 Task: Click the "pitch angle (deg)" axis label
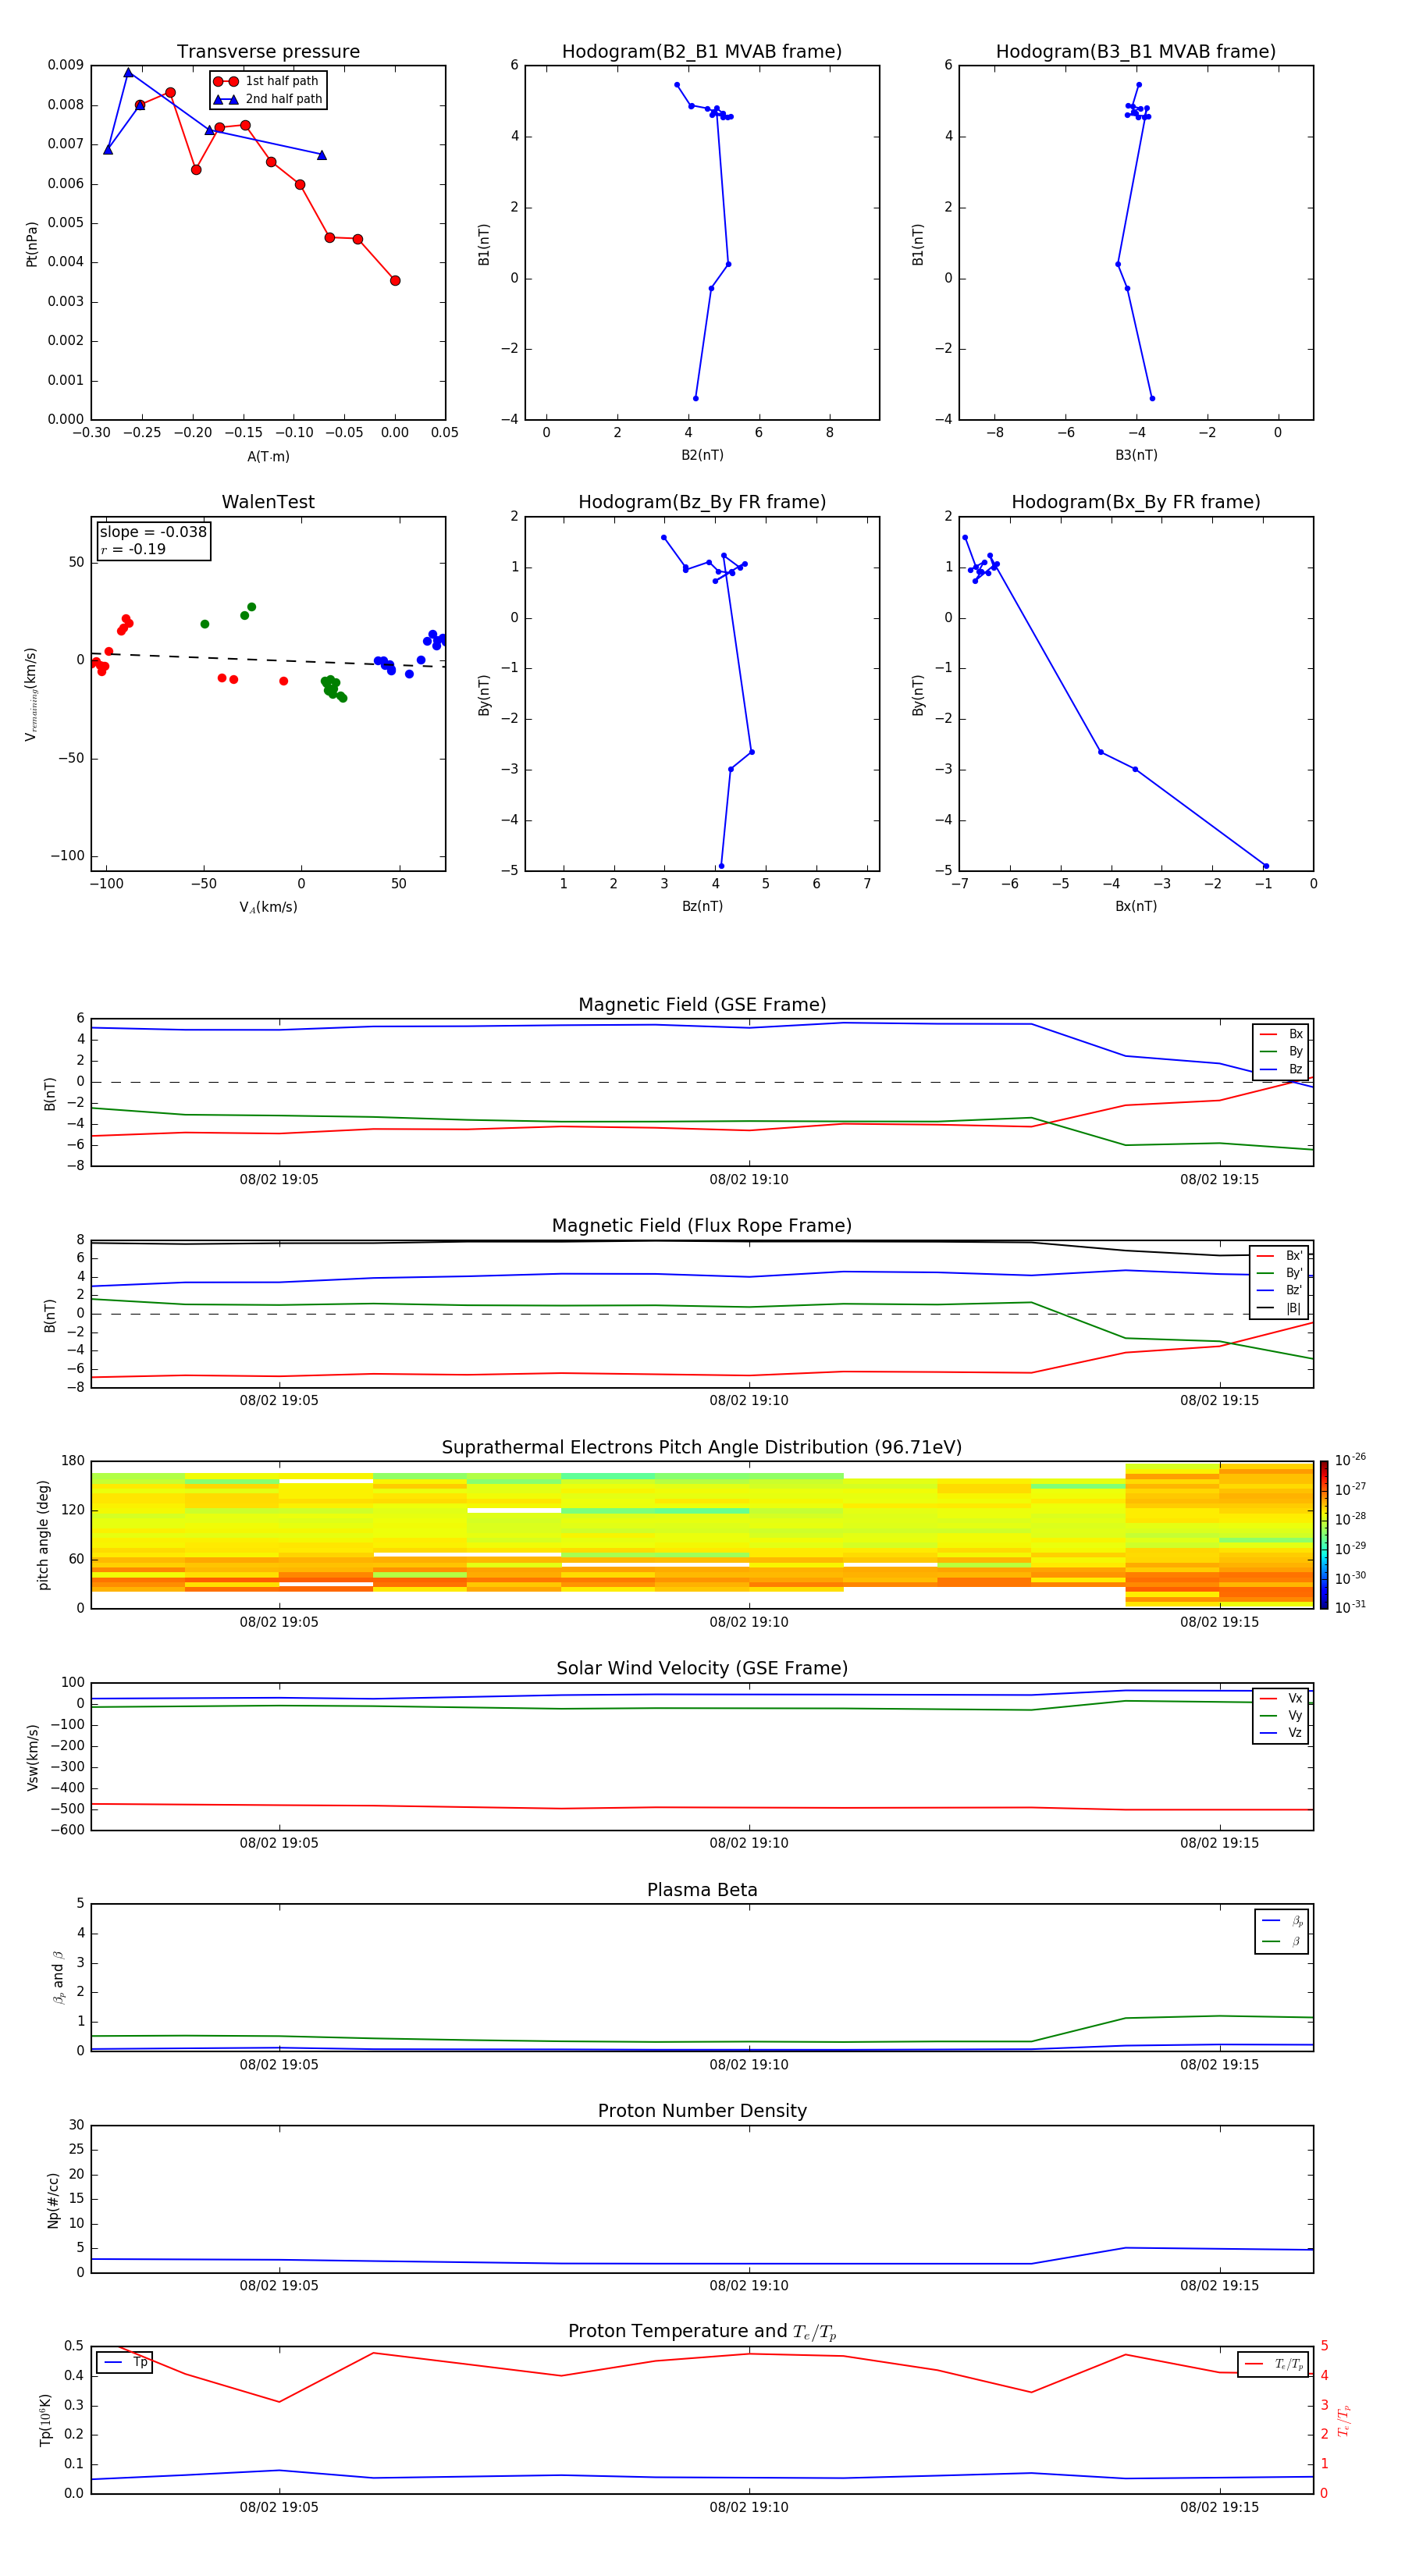coord(44,1535)
